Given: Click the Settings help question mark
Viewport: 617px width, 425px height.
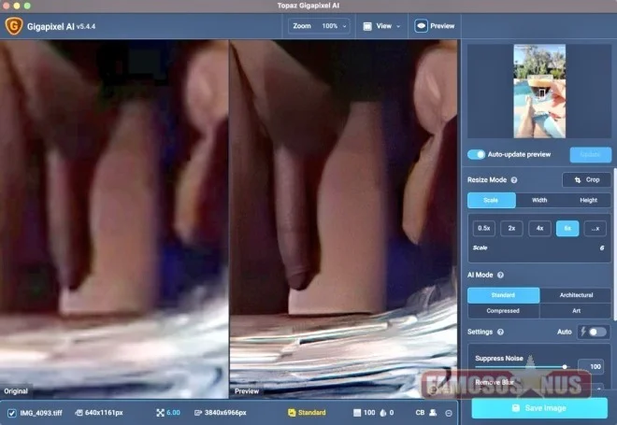Looking at the screenshot, I should (501, 332).
